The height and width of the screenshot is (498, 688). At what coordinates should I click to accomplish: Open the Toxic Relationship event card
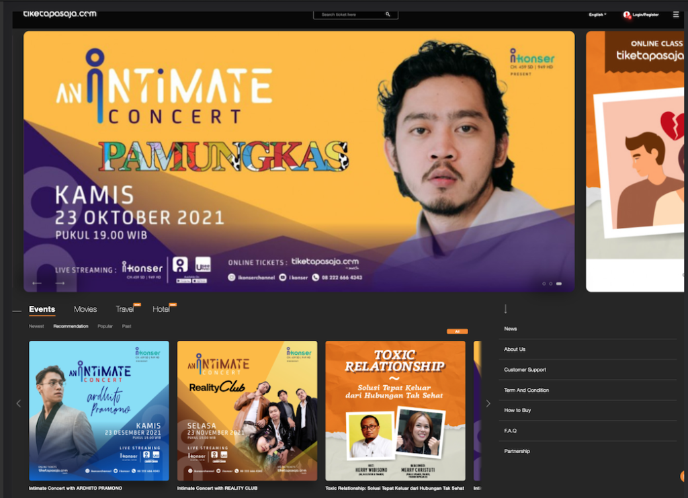[395, 411]
